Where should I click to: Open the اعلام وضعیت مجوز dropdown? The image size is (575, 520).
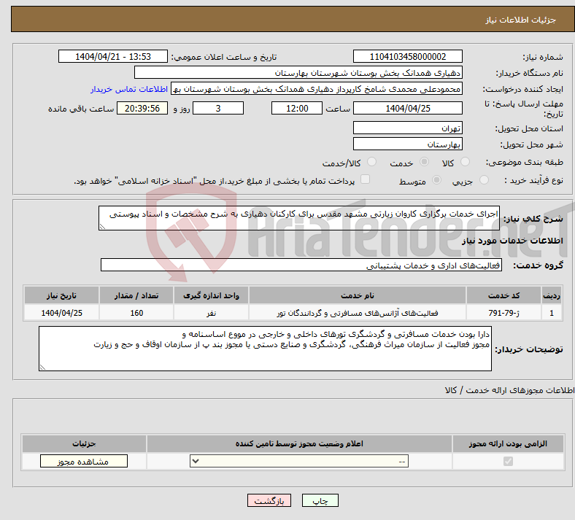pos(299,461)
